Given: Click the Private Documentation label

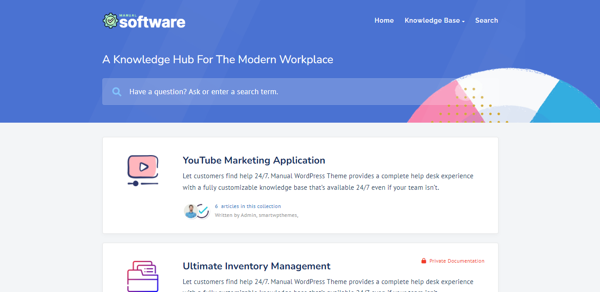Looking at the screenshot, I should 457,261.
